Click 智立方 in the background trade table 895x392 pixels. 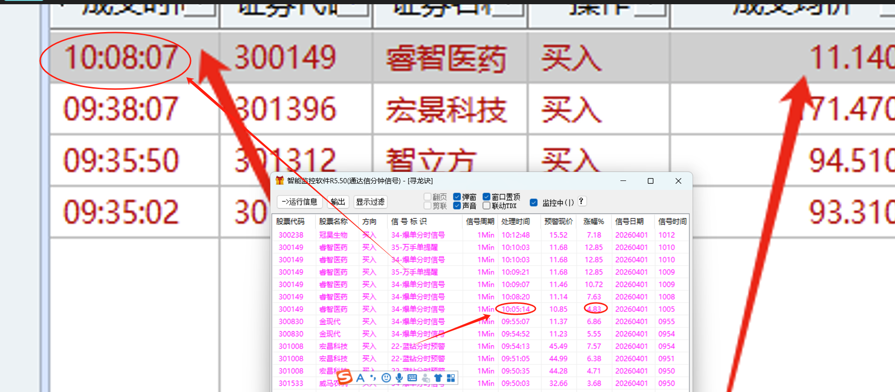(x=431, y=160)
